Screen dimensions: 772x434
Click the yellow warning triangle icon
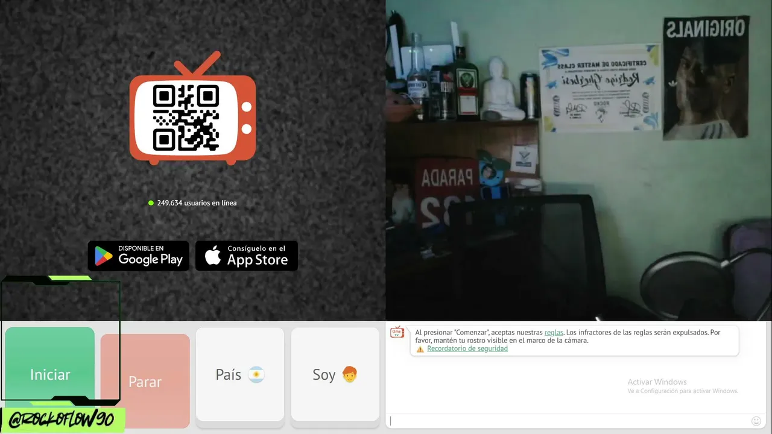420,349
